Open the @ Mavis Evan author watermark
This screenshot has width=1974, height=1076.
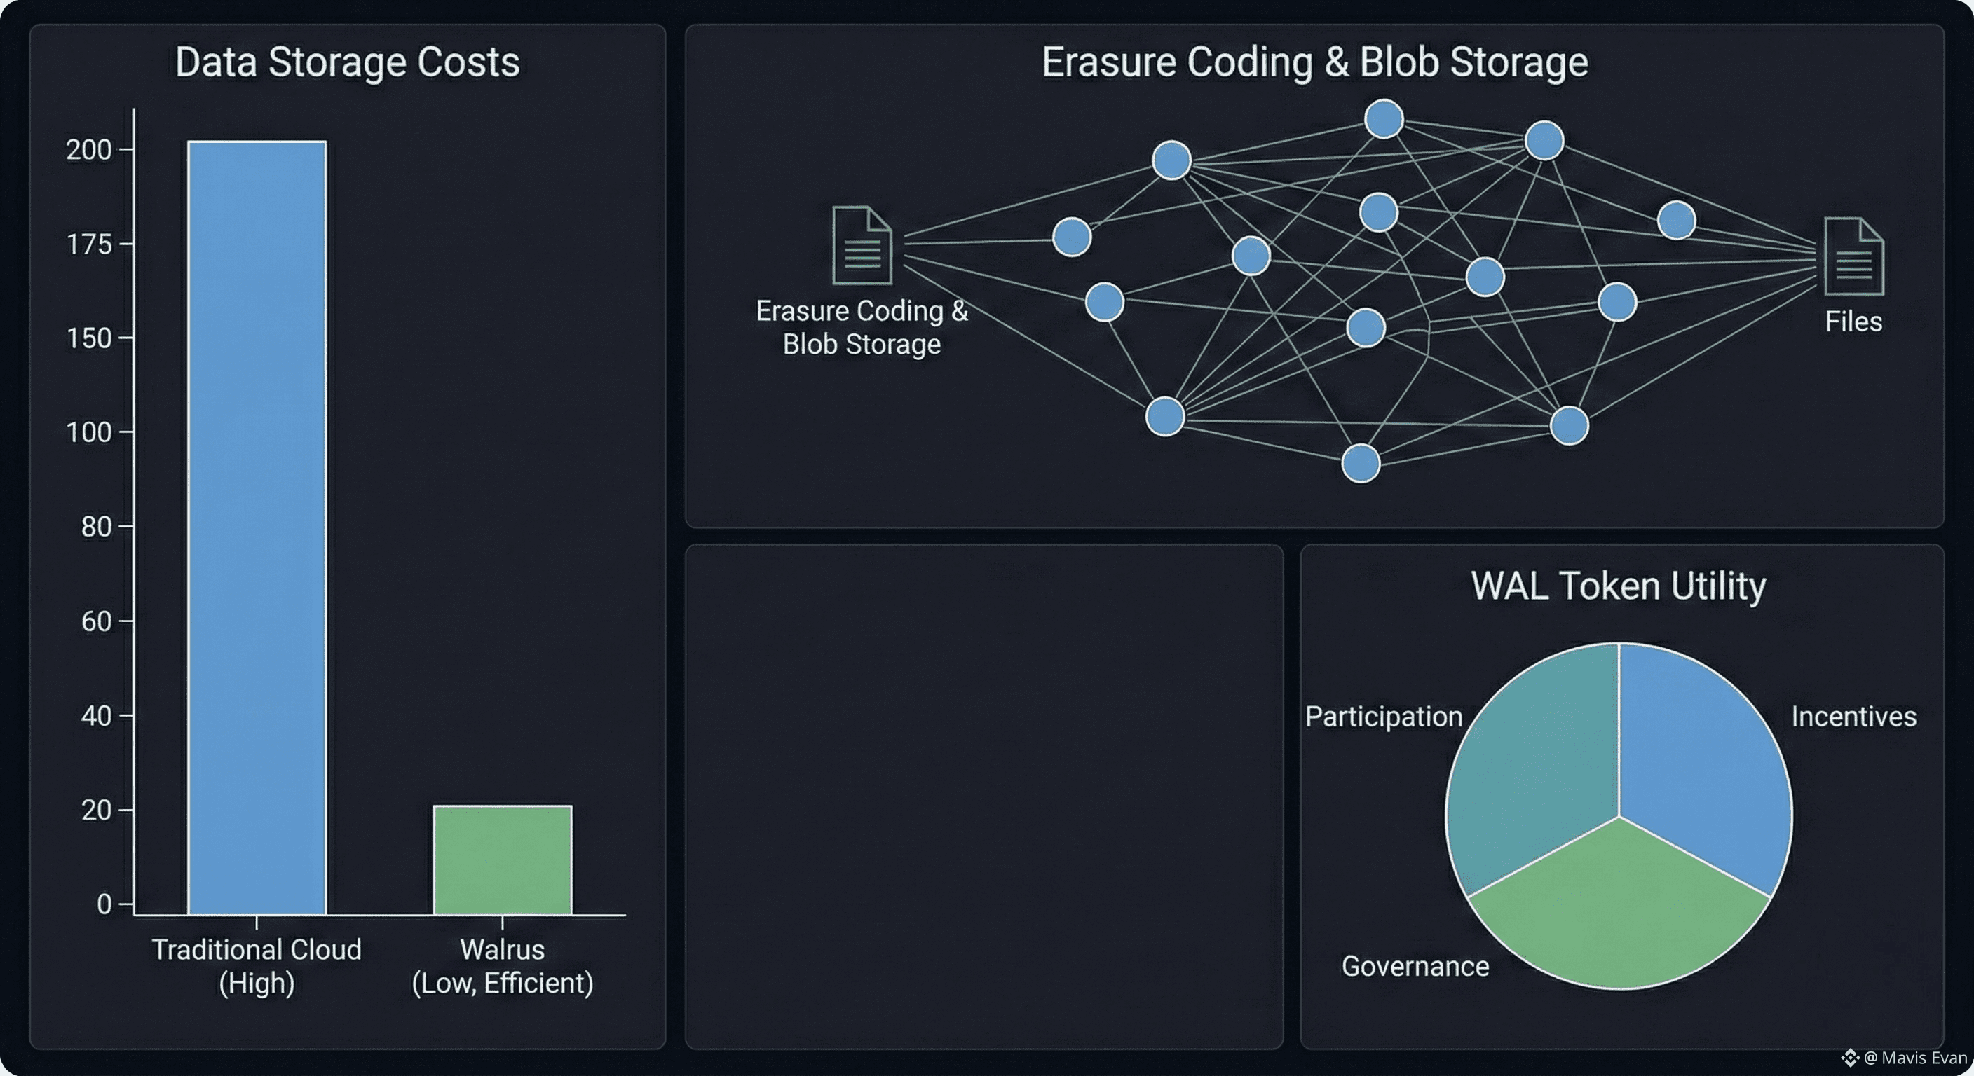[x=1914, y=1058]
